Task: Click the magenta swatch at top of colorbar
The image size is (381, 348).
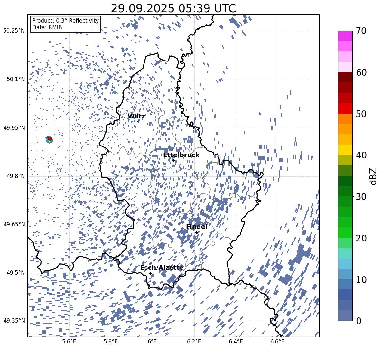Action: click(345, 36)
